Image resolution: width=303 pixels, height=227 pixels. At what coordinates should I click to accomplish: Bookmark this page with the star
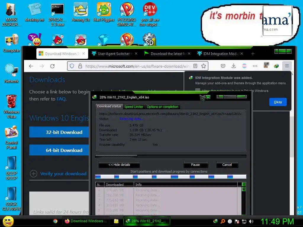[204, 66]
